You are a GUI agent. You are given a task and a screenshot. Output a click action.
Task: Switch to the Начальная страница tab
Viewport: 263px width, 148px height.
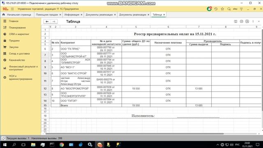pos(17,15)
